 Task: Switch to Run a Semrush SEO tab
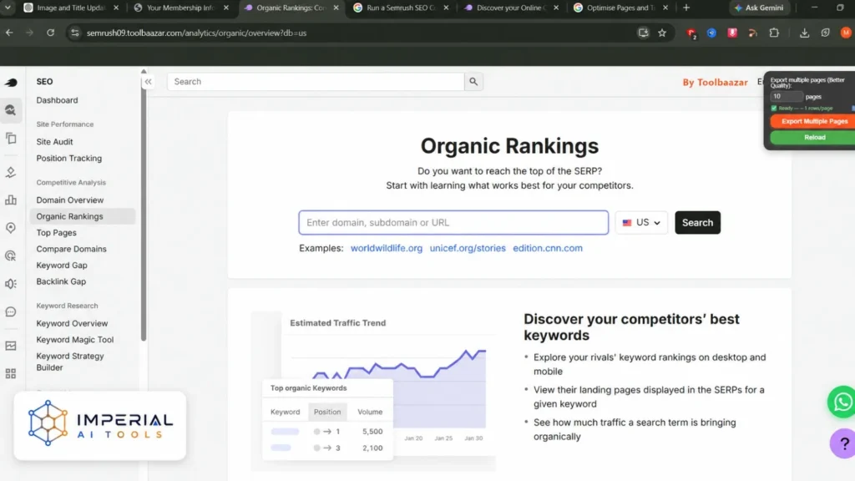401,8
